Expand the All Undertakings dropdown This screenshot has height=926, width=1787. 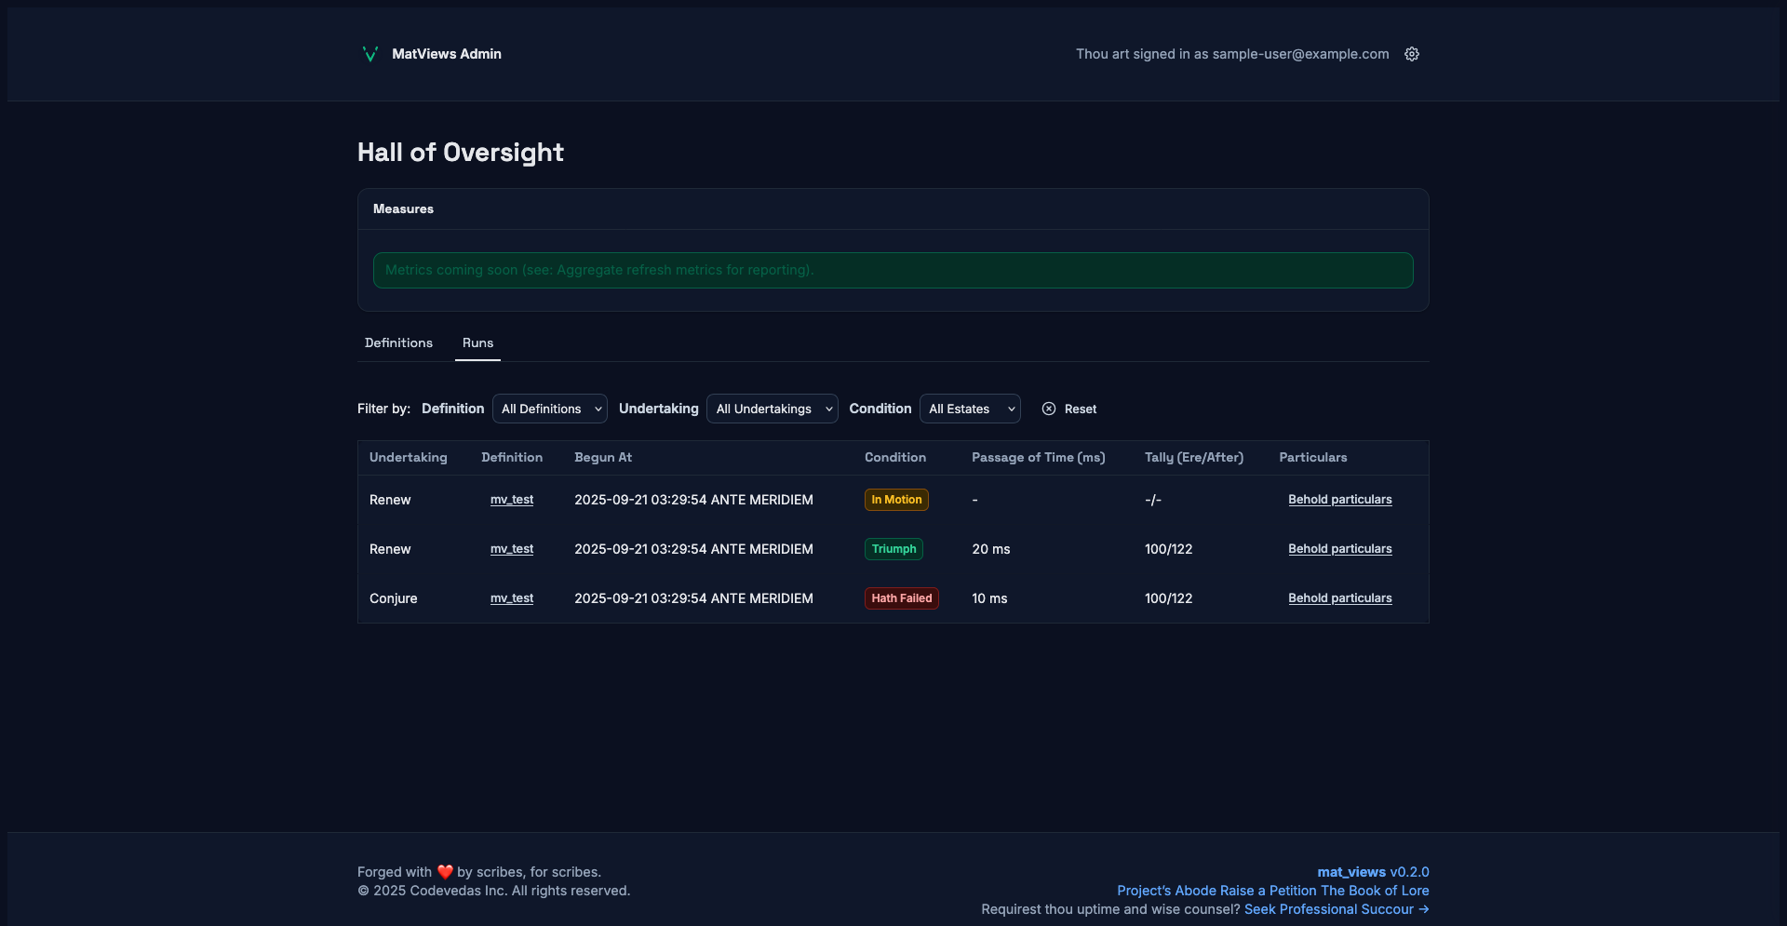click(772, 409)
